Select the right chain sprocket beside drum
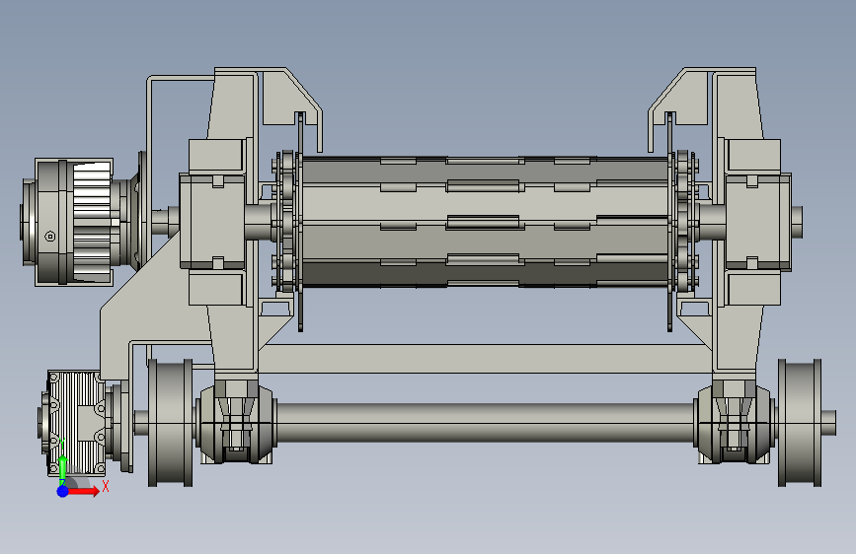The image size is (856, 554). coord(683,222)
